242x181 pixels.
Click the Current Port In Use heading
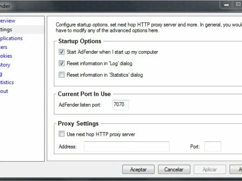click(x=84, y=94)
